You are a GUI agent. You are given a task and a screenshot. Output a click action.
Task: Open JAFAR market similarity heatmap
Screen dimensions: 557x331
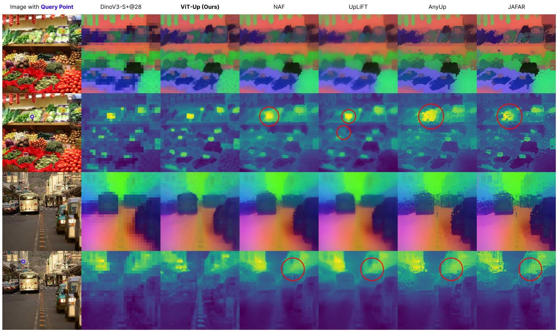(x=516, y=133)
